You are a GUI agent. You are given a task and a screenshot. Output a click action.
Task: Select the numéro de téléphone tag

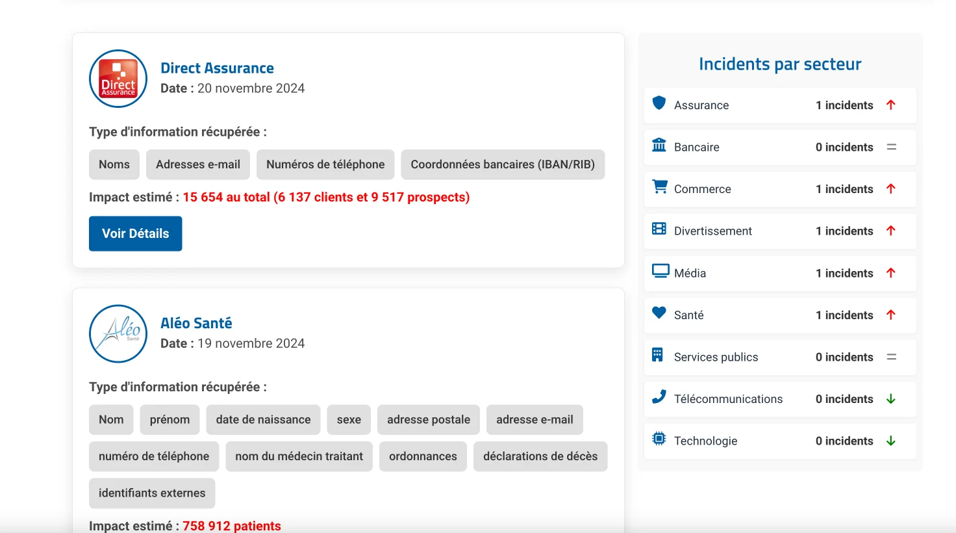(154, 456)
